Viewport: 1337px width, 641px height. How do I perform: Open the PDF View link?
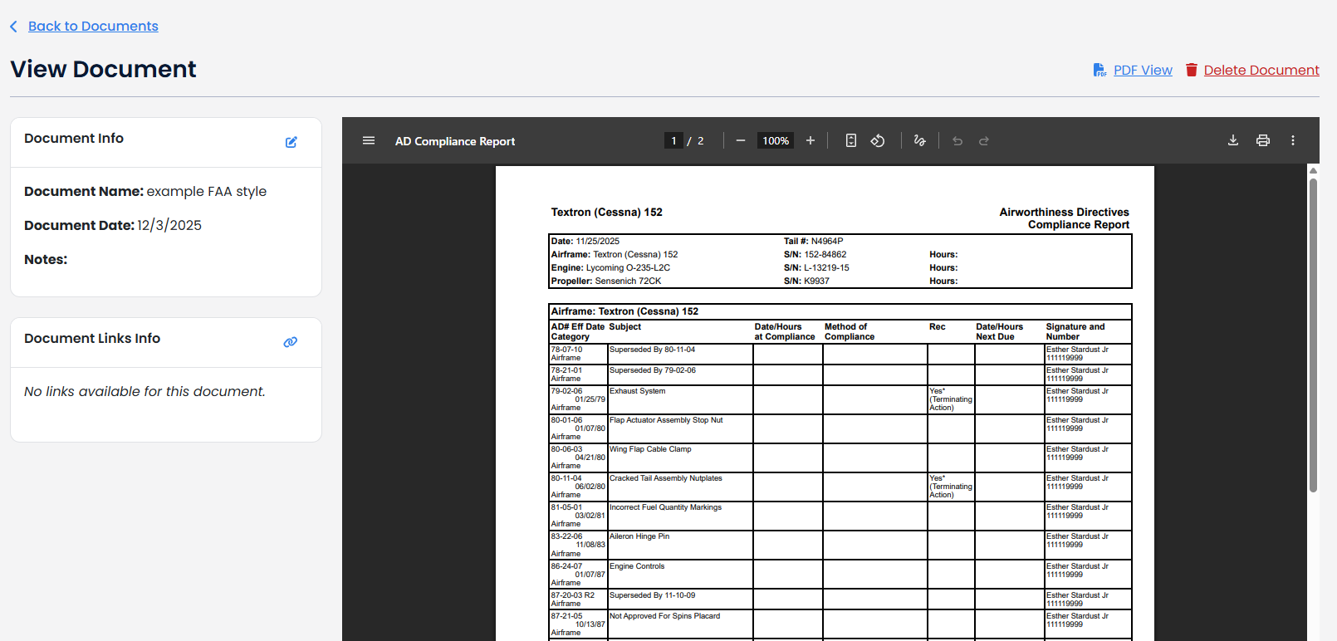coord(1143,71)
